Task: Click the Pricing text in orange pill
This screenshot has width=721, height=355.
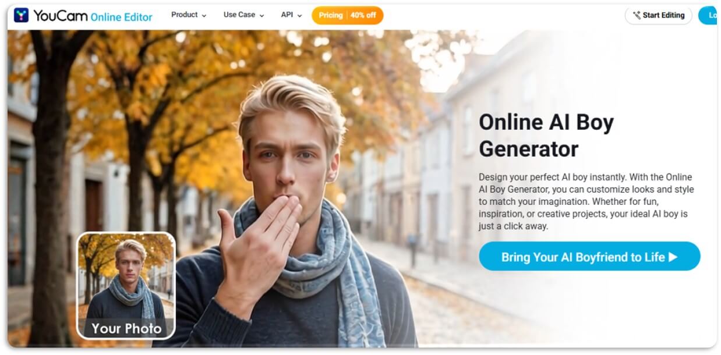Action: click(x=331, y=15)
